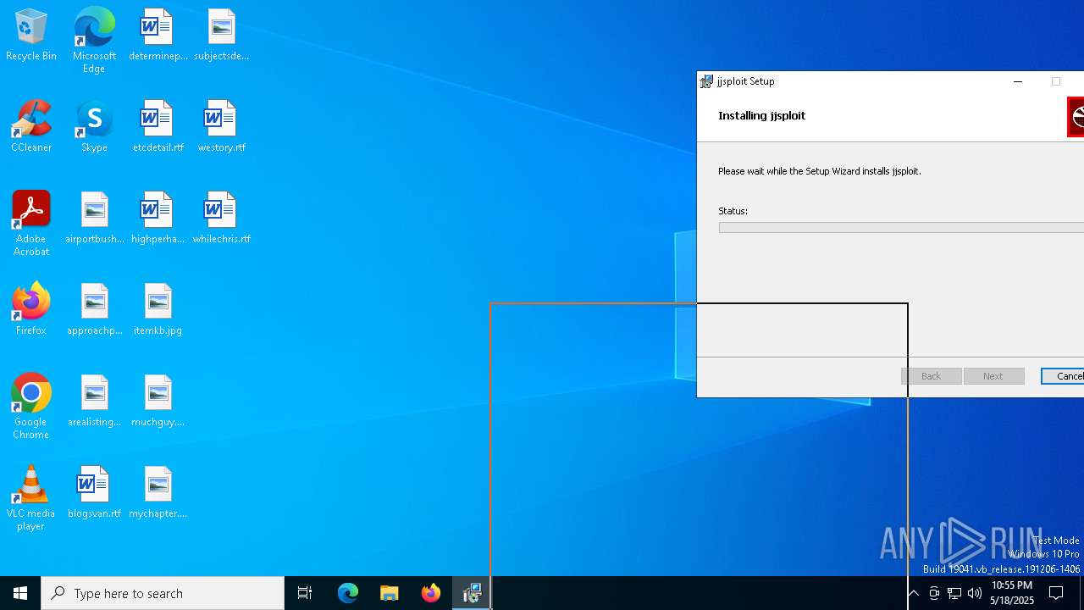This screenshot has width=1084, height=610.
Task: Open Microsoft Edge from the taskbar
Action: (348, 593)
